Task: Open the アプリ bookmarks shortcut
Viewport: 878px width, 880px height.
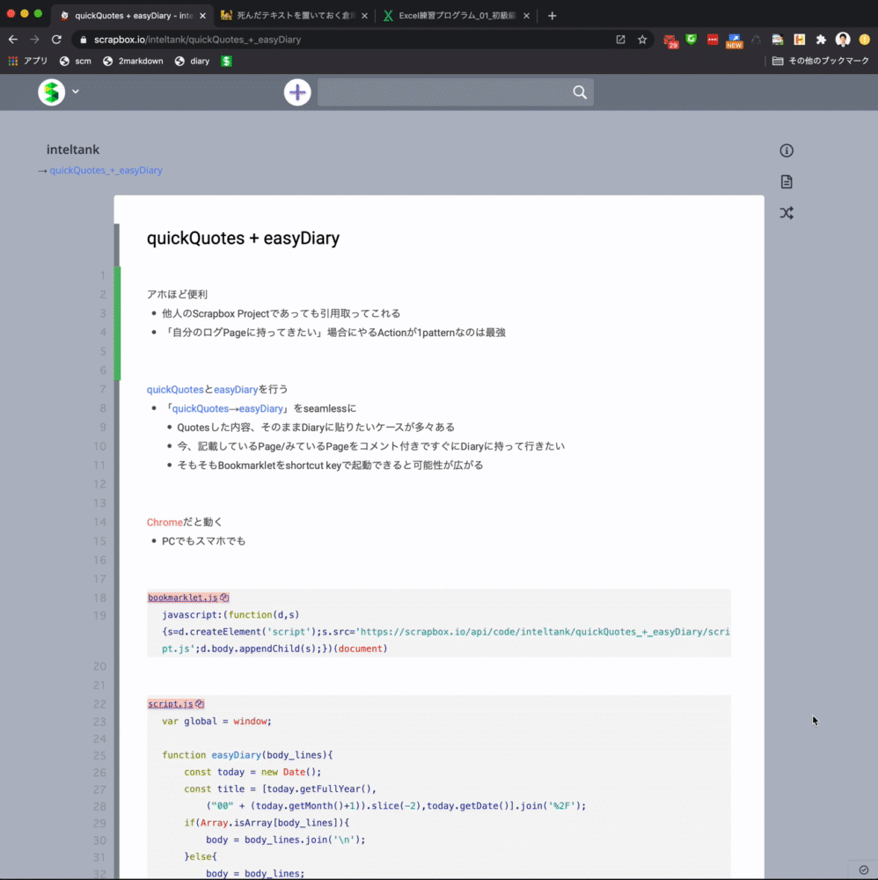Action: (28, 61)
